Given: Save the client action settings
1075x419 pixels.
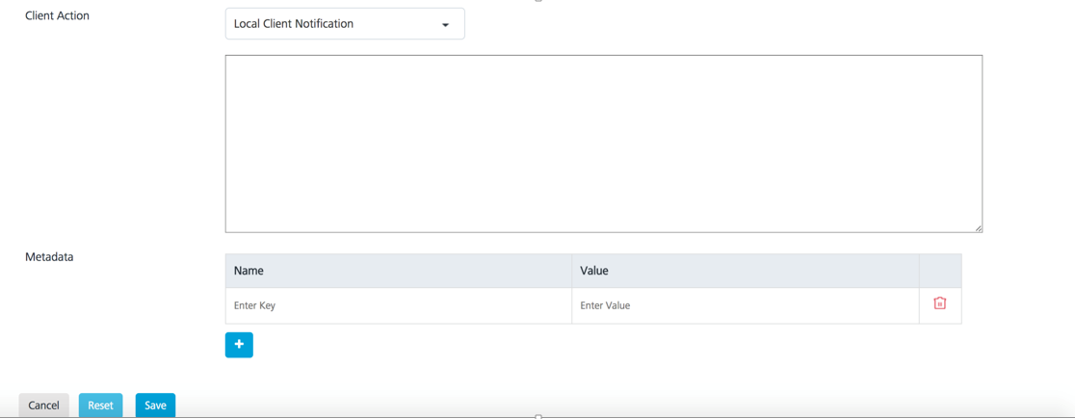Looking at the screenshot, I should click(x=155, y=406).
